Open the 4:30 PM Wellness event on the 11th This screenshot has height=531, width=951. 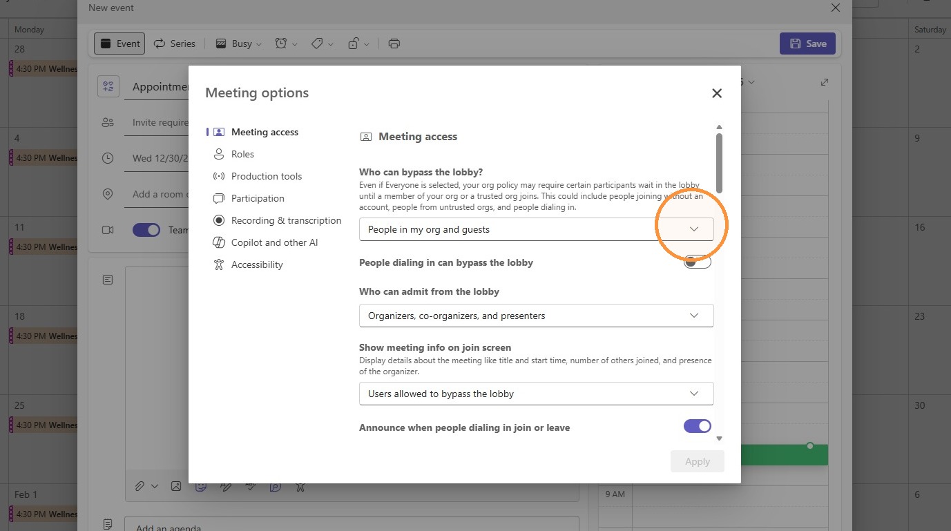point(43,247)
